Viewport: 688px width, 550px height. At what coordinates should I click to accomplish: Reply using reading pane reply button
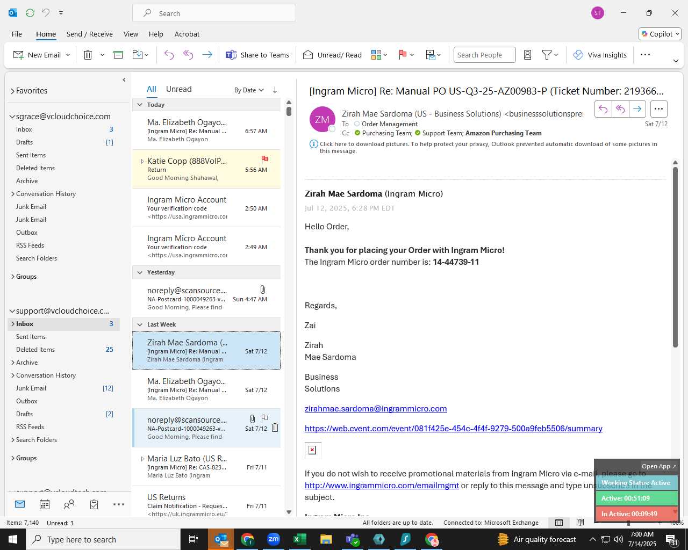(x=603, y=109)
